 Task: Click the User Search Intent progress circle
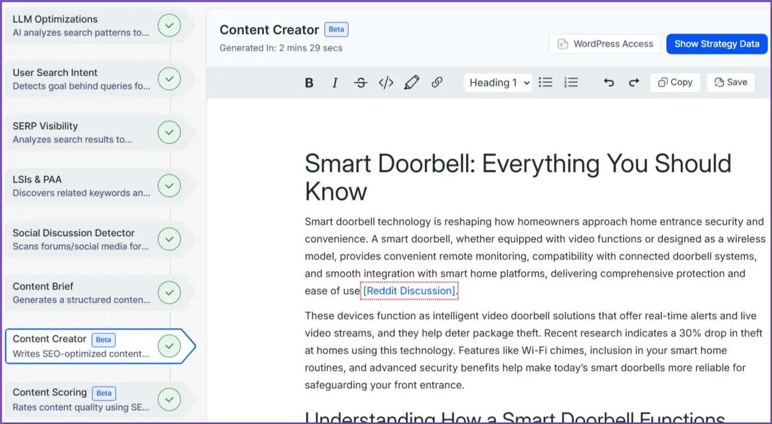(x=169, y=79)
